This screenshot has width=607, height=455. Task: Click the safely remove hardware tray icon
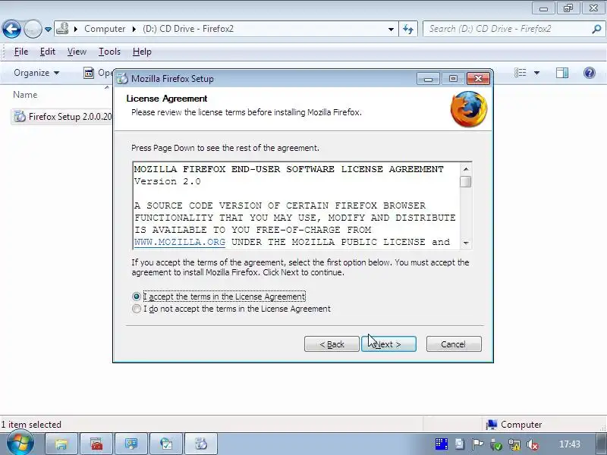(496, 444)
